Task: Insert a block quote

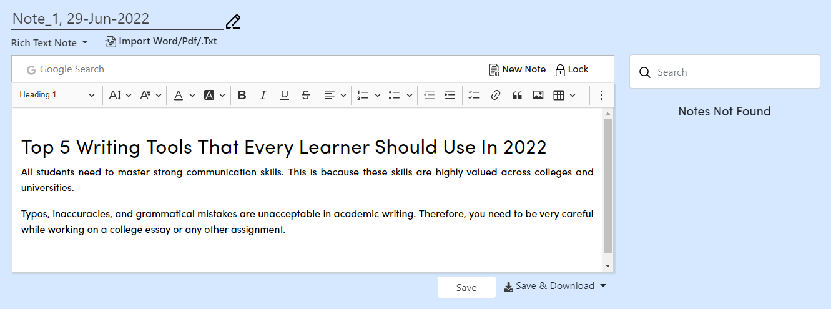Action: 517,95
